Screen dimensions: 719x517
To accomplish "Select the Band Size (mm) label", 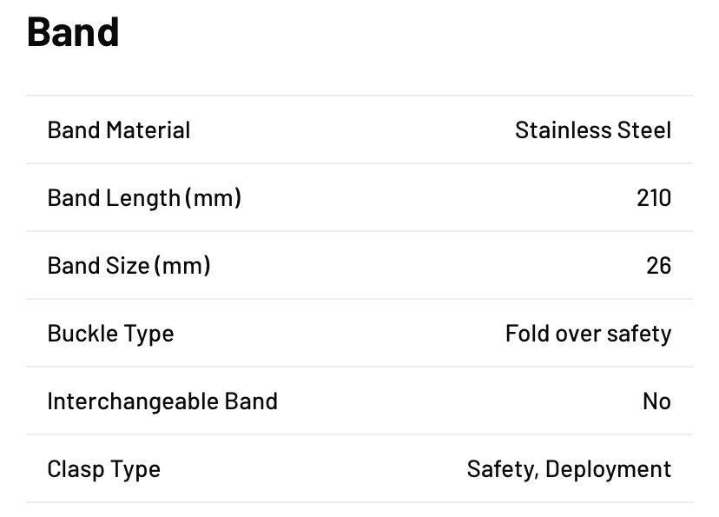I will click(129, 266).
